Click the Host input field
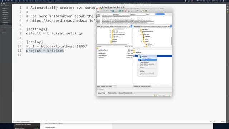This screenshot has width=229, height=129. (106, 14)
